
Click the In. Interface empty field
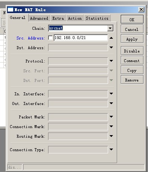(78, 93)
